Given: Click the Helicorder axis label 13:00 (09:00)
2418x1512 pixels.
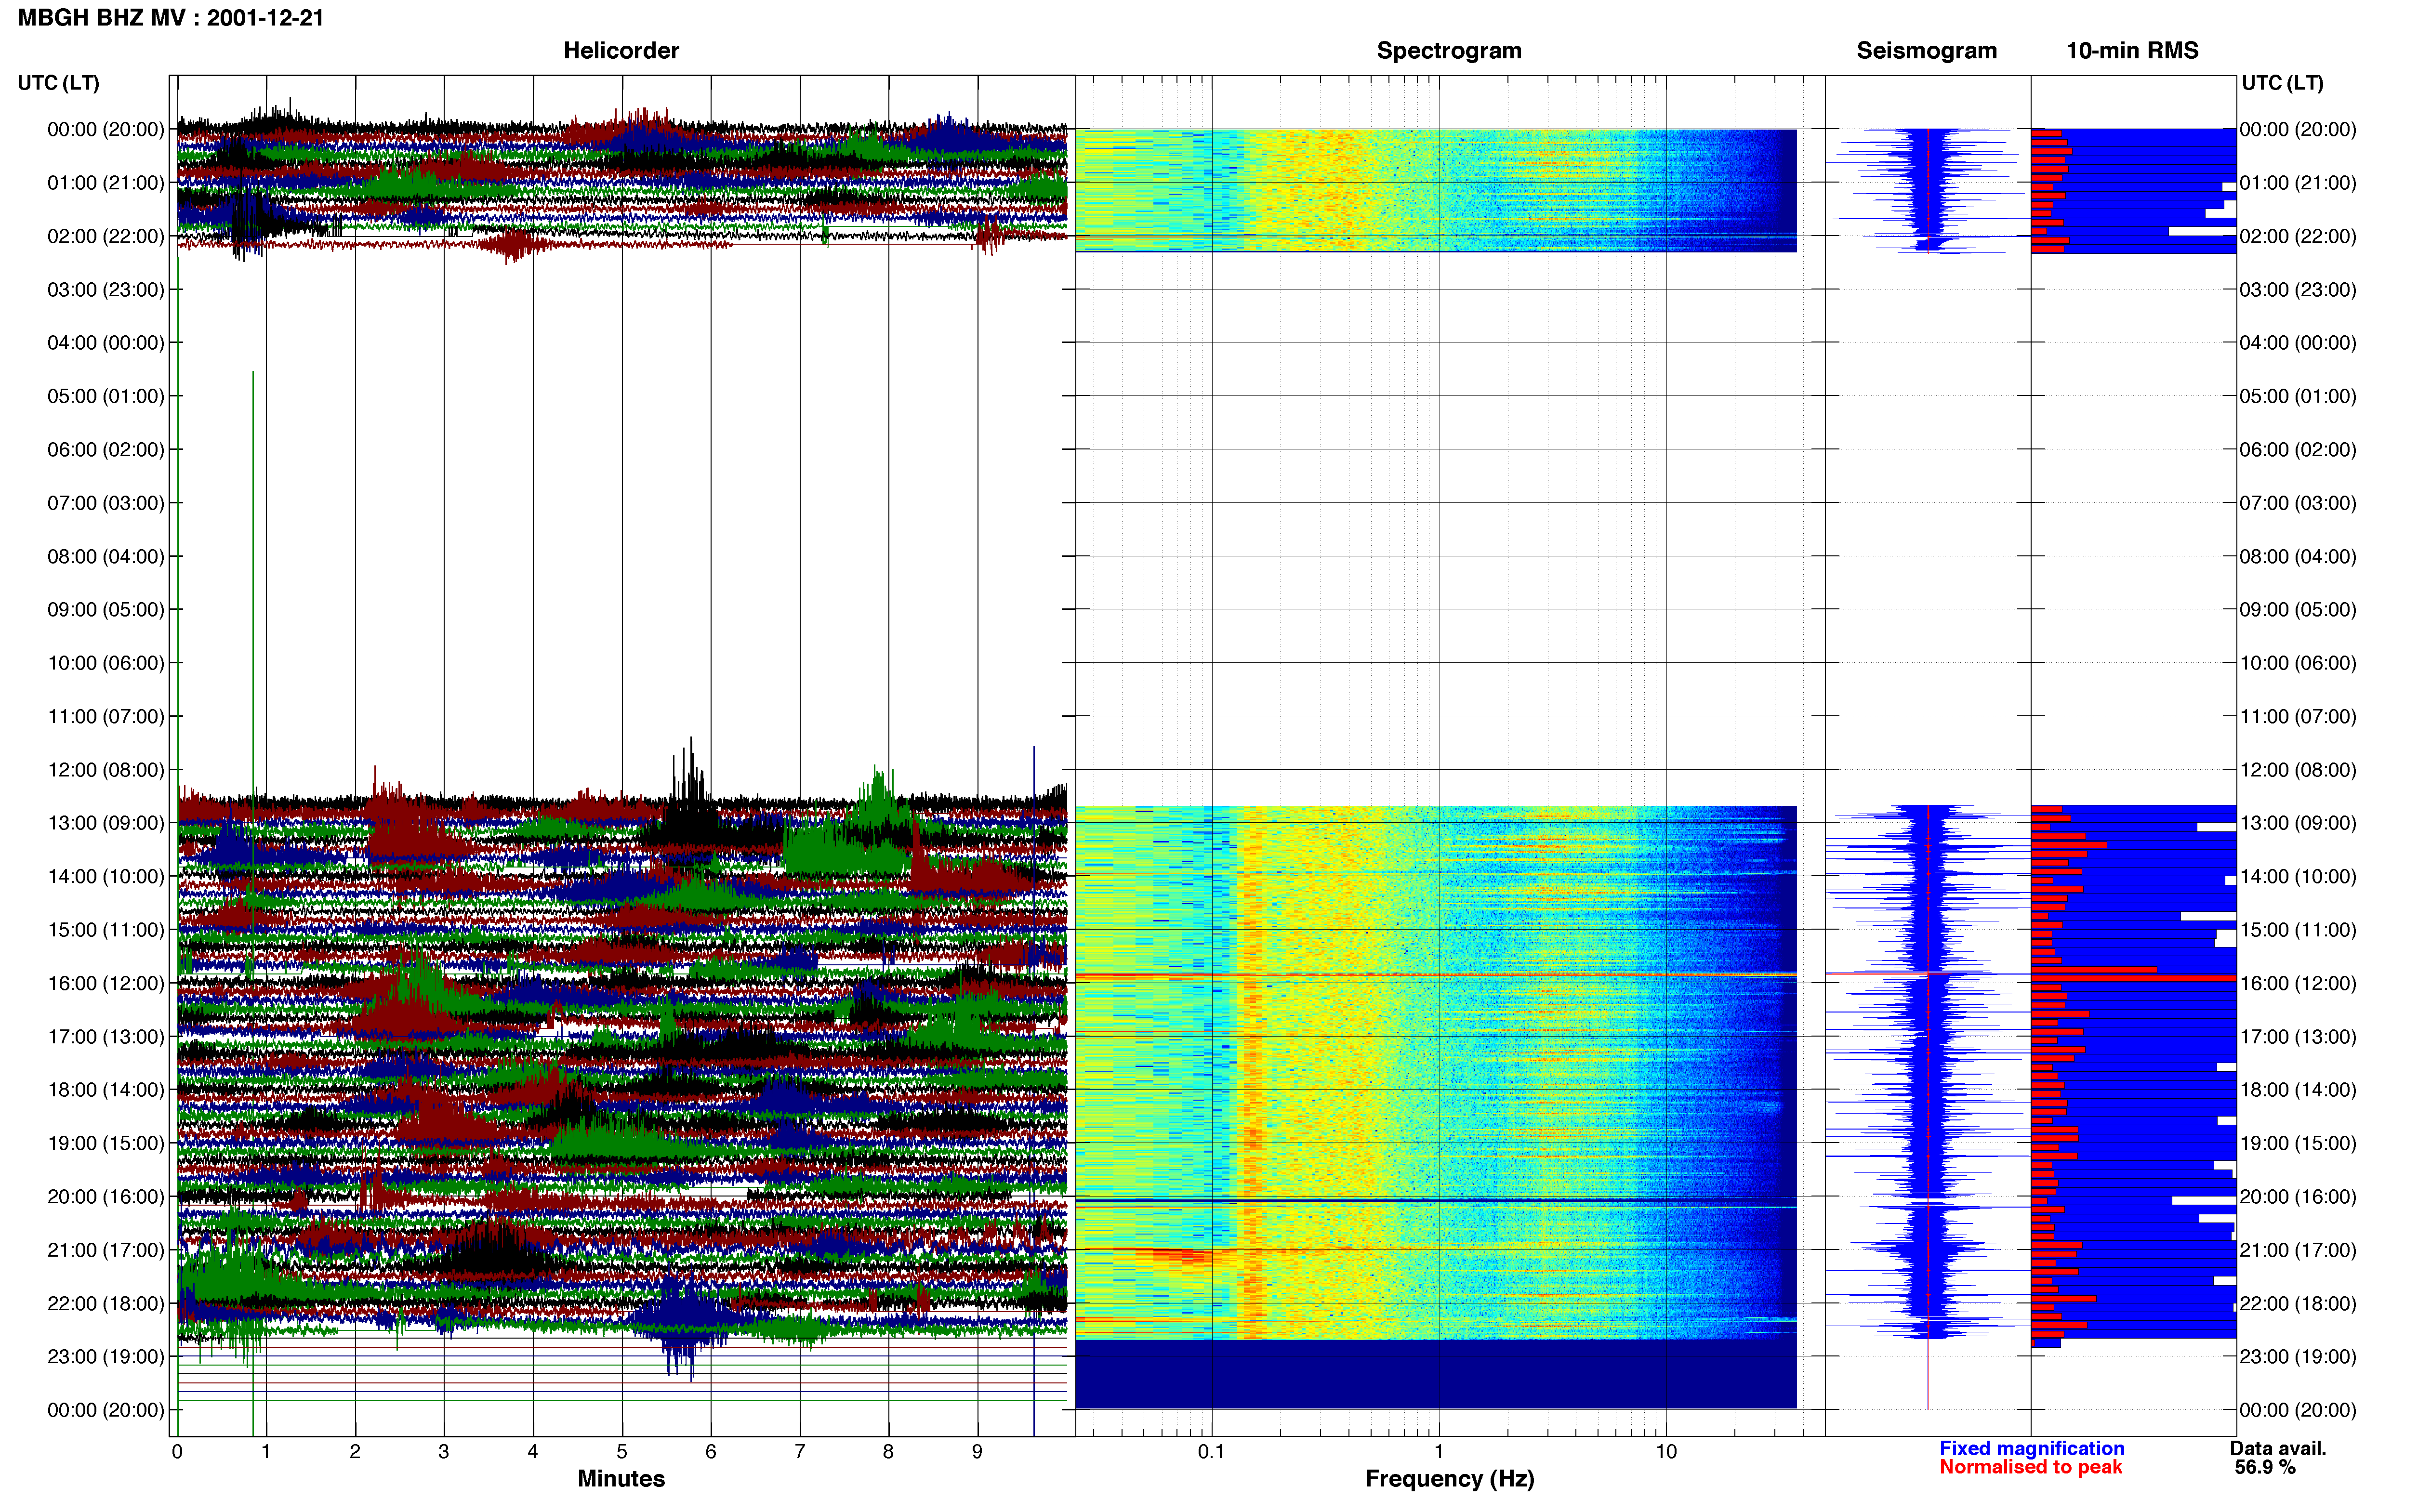Looking at the screenshot, I should (x=106, y=823).
